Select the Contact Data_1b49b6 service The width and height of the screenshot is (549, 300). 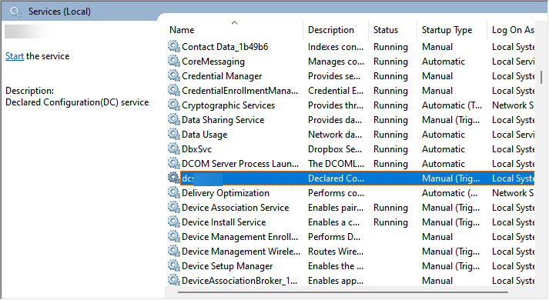pyautogui.click(x=350, y=47)
